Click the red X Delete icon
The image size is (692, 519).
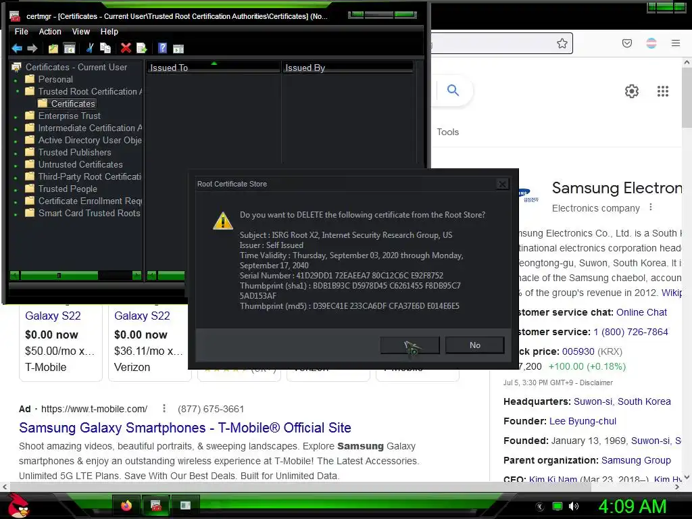point(126,48)
